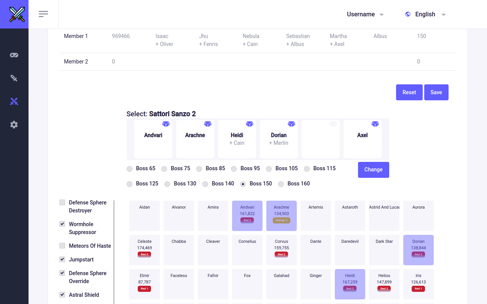Click the Member 2 row label
487x304 pixels.
click(x=76, y=62)
